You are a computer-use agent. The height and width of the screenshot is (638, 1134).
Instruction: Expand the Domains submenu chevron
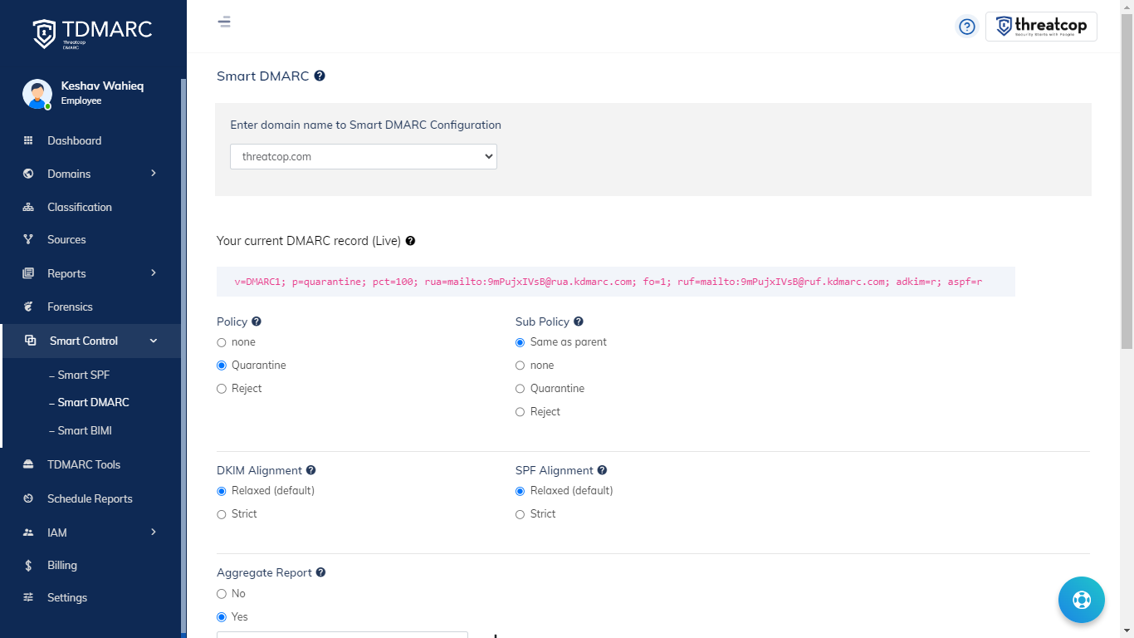154,173
